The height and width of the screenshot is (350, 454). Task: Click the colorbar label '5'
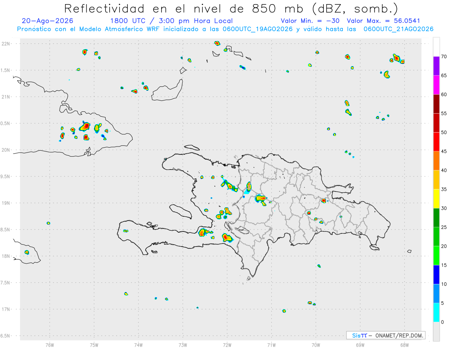[x=442, y=303]
